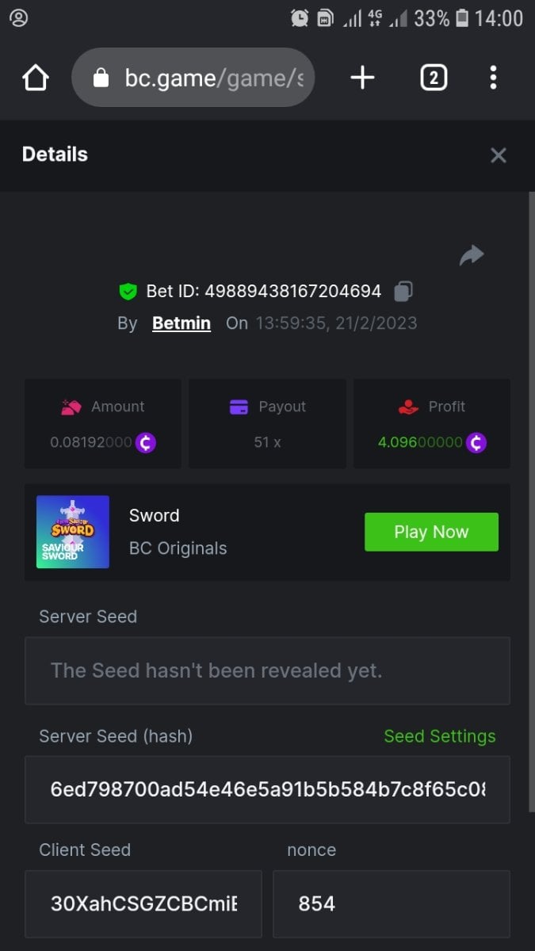Tap the Saviour Sword game thumbnail
The image size is (535, 951).
pyautogui.click(x=73, y=532)
